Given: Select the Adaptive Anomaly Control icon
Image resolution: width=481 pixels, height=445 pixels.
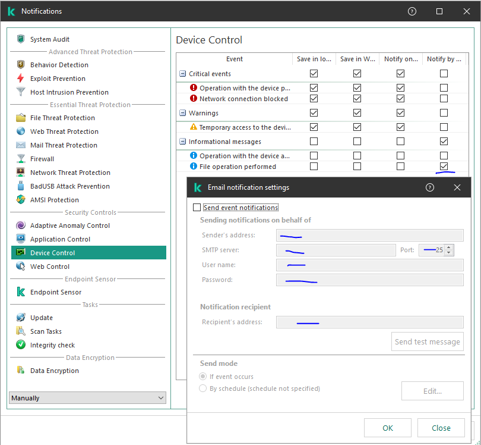Looking at the screenshot, I should [21, 225].
